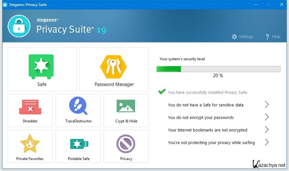
Task: Open the red Shredder tool
Action: point(30,107)
